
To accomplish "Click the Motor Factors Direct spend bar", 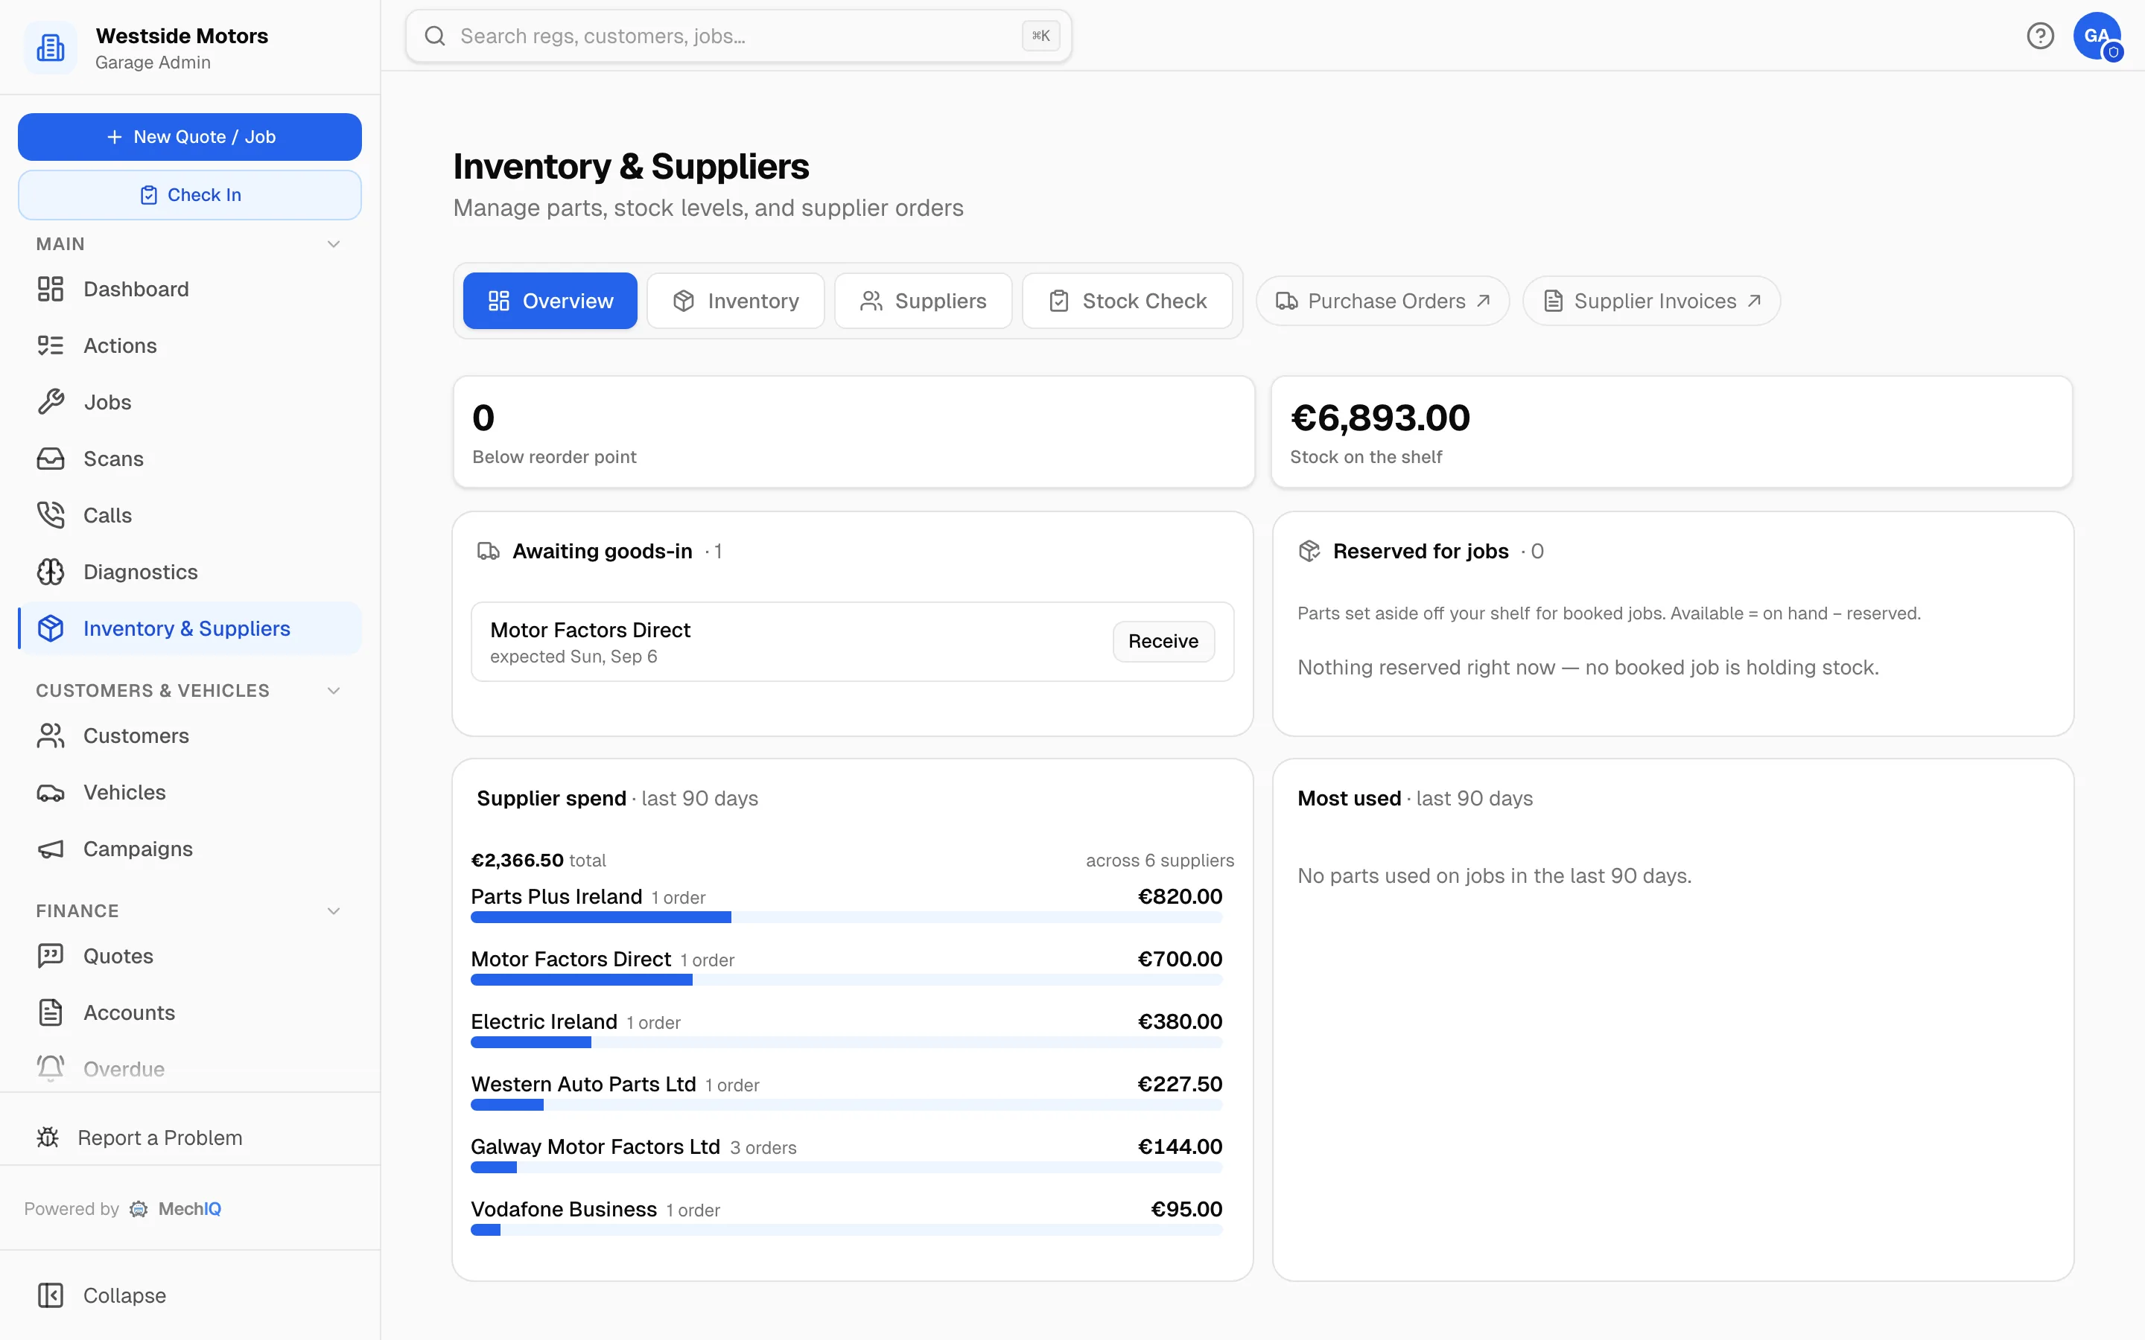I will click(x=847, y=979).
